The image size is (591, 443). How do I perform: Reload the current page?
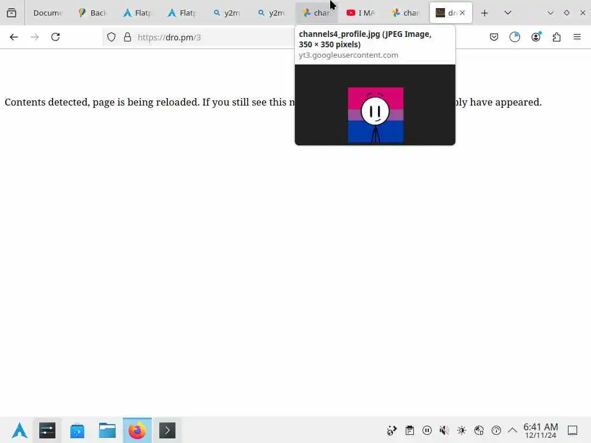point(55,37)
